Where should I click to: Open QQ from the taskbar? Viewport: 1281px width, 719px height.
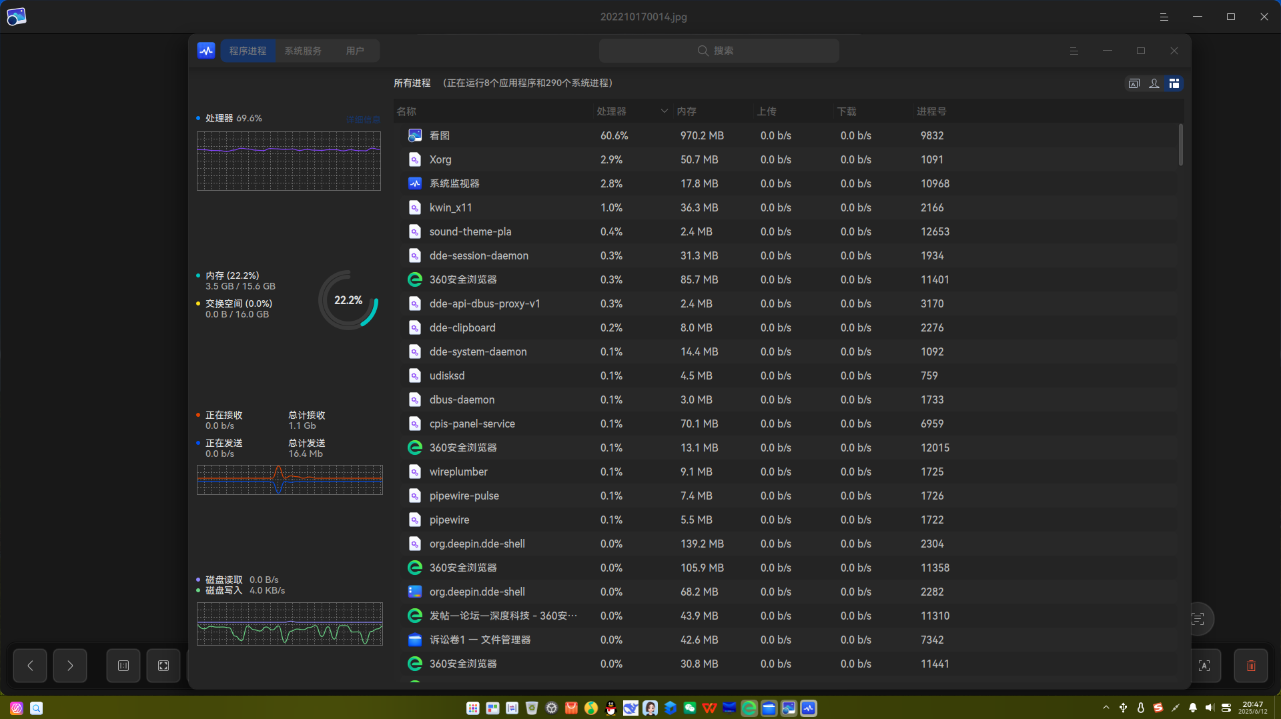[x=610, y=708]
